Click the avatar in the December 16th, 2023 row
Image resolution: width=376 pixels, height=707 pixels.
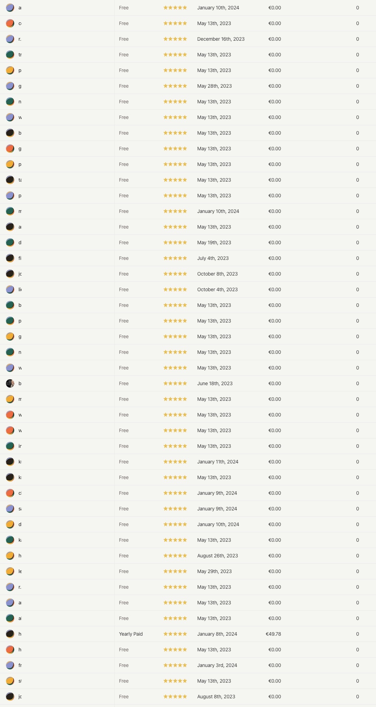[10, 39]
